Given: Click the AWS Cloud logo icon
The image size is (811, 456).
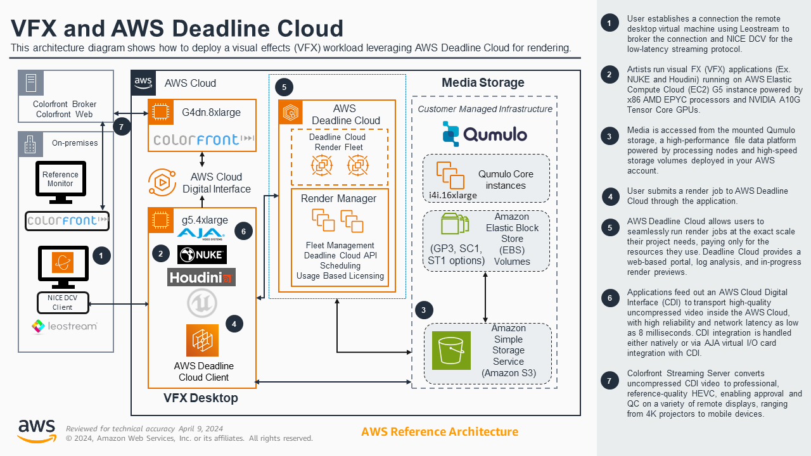Looking at the screenshot, I should [143, 83].
